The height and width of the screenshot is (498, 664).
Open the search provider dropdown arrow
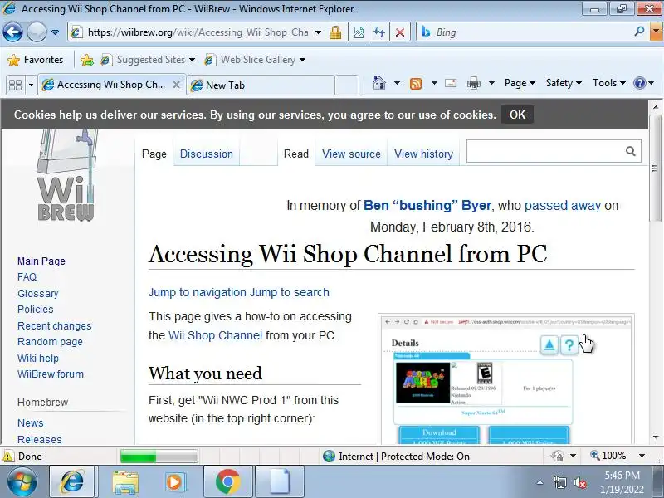click(x=657, y=32)
